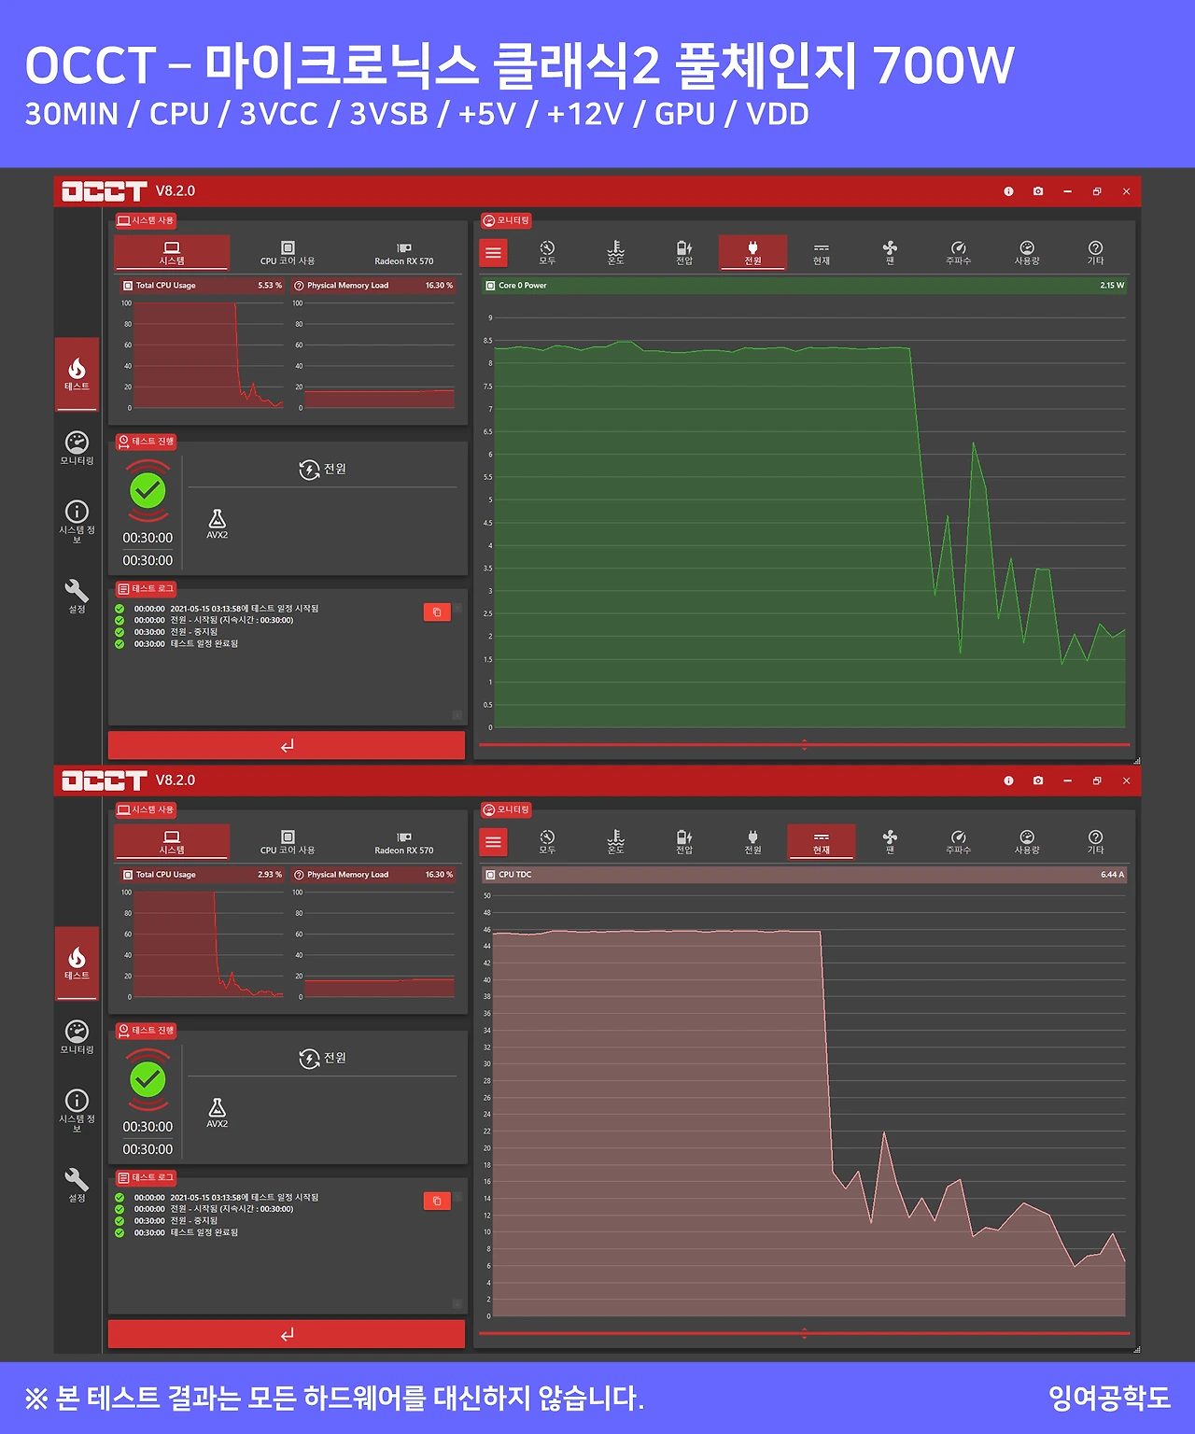Select the 주파수 frequency monitoring icon

point(958,252)
